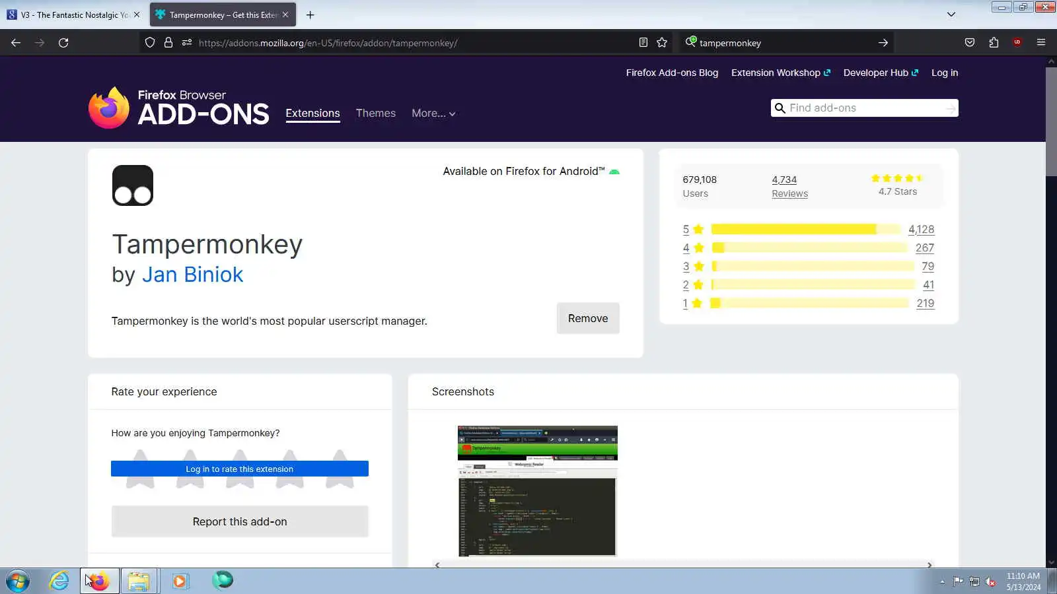
Task: Show hidden system tray icons
Action: tap(942, 581)
